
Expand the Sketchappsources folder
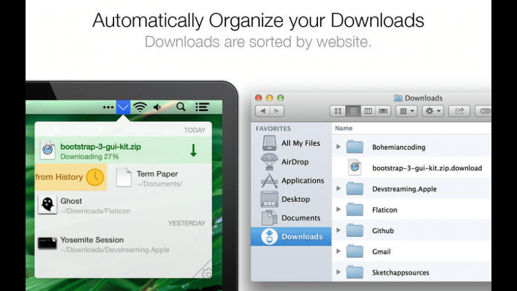(338, 272)
